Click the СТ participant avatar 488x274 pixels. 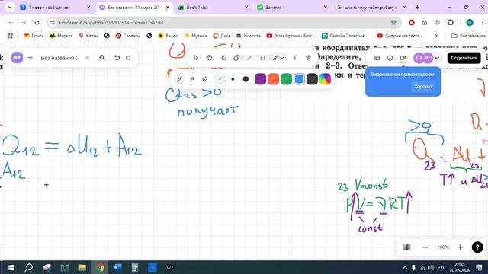coord(419,58)
